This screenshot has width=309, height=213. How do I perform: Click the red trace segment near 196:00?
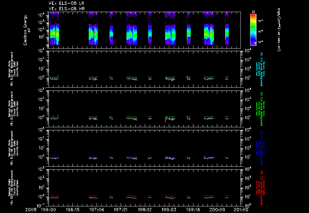click(54, 196)
